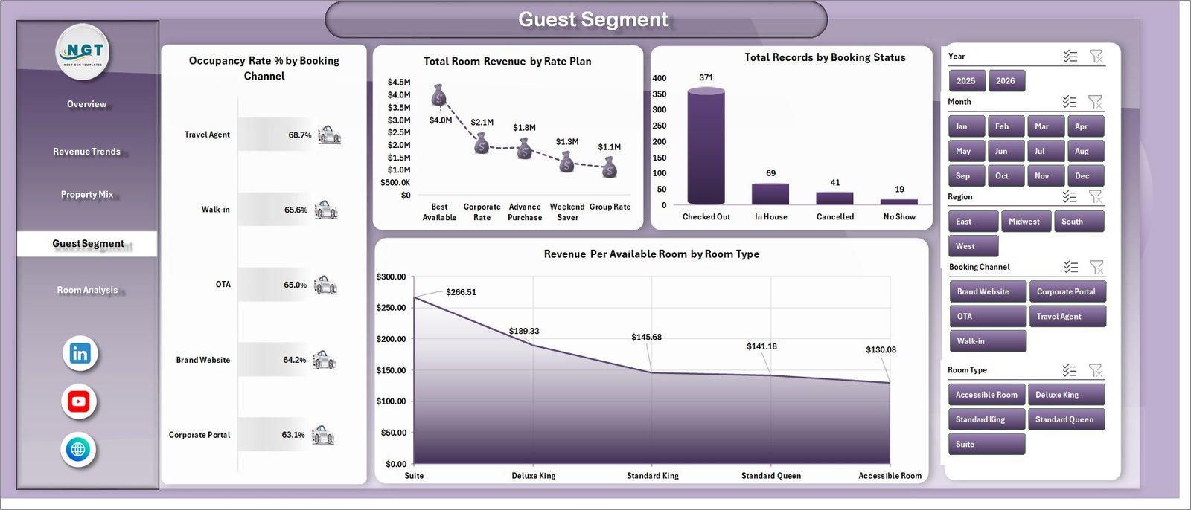1191x510 pixels.
Task: Click the money bag marker for Advance Purchase
Action: click(525, 148)
